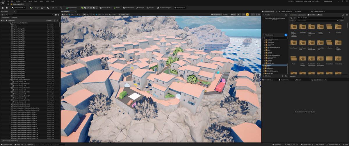
Task: Click the Import button in Content Browser
Action: (x=301, y=15)
